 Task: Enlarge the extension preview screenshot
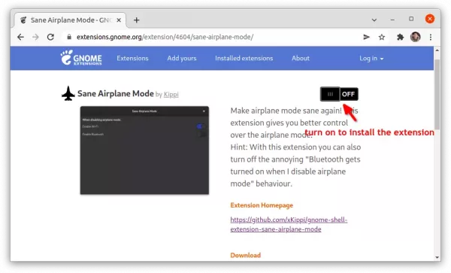pyautogui.click(x=144, y=150)
